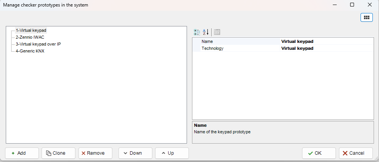Add a new checker prototype
The width and height of the screenshot is (379, 162).
click(22, 153)
